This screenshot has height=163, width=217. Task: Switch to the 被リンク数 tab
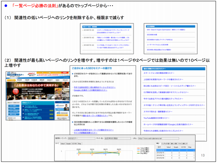coord(174,144)
